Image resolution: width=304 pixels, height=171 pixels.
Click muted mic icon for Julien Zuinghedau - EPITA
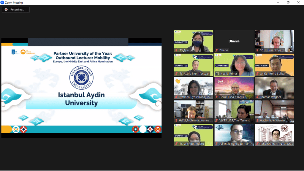tap(217, 144)
